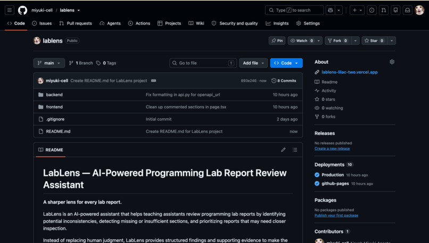The width and height of the screenshot is (429, 243).
Task: Open the issues icon in top bar
Action: [372, 10]
